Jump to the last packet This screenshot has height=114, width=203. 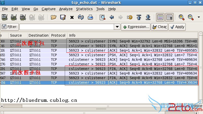pos(148,17)
